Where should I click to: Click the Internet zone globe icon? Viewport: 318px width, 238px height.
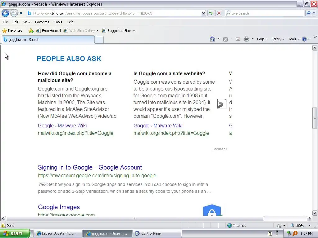click(x=229, y=226)
